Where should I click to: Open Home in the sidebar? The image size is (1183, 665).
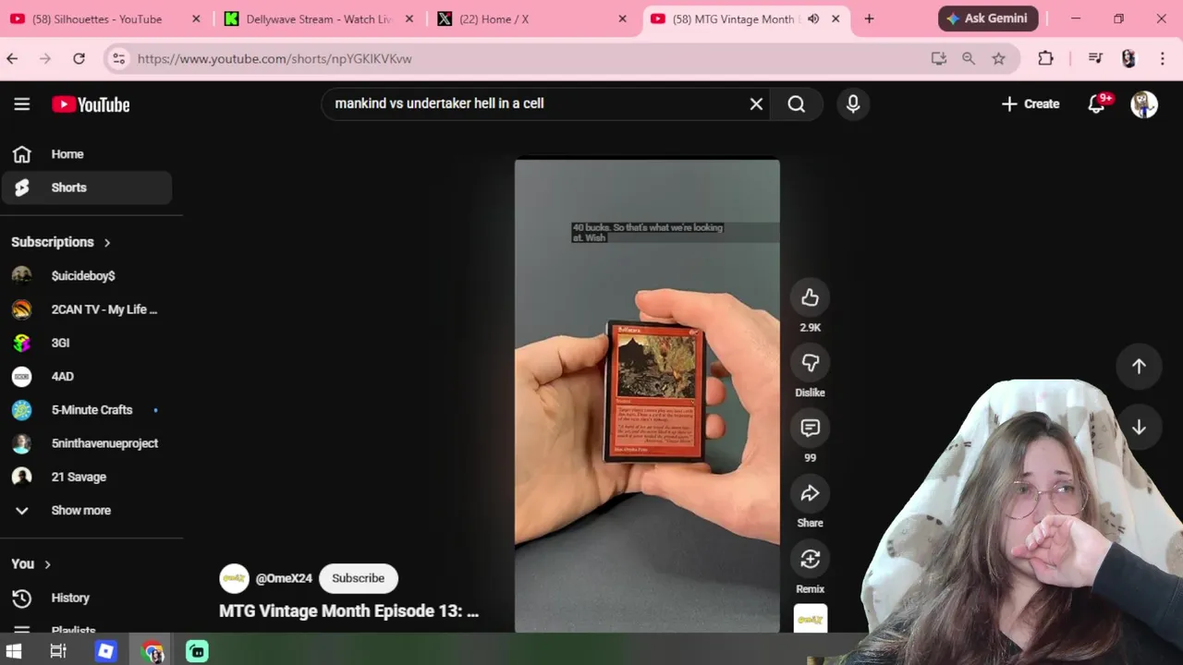pos(86,154)
